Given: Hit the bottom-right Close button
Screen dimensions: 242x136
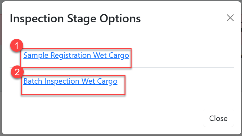Looking at the screenshot, I should click(218, 118).
